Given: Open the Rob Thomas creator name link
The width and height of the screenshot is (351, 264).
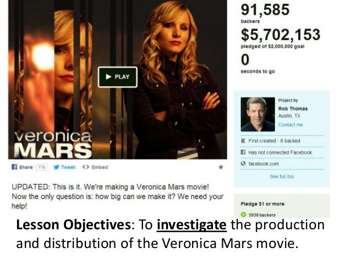Looking at the screenshot, I should (x=293, y=109).
